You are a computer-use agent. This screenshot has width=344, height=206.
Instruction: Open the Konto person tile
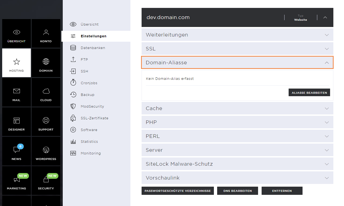point(46,34)
